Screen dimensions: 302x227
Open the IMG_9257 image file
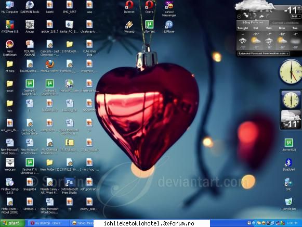point(70,7)
